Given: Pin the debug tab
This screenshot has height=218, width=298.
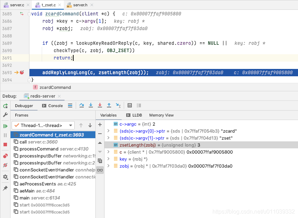Looking at the screenshot, I should pos(5,188).
